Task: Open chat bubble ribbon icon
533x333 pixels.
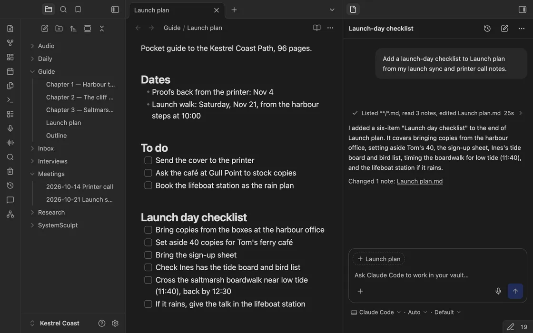Action: 10,200
